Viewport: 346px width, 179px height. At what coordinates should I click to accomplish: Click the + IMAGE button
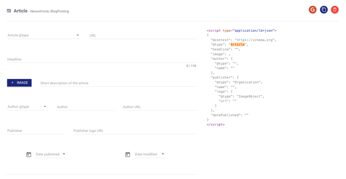(19, 83)
